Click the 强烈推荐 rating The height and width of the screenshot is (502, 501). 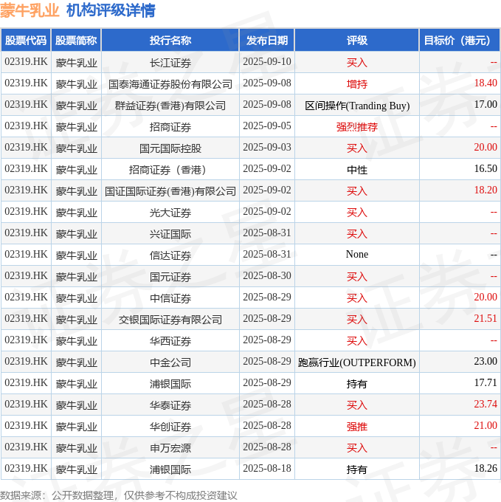click(356, 127)
